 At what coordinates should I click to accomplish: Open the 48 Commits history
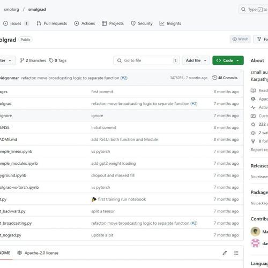coord(225,78)
